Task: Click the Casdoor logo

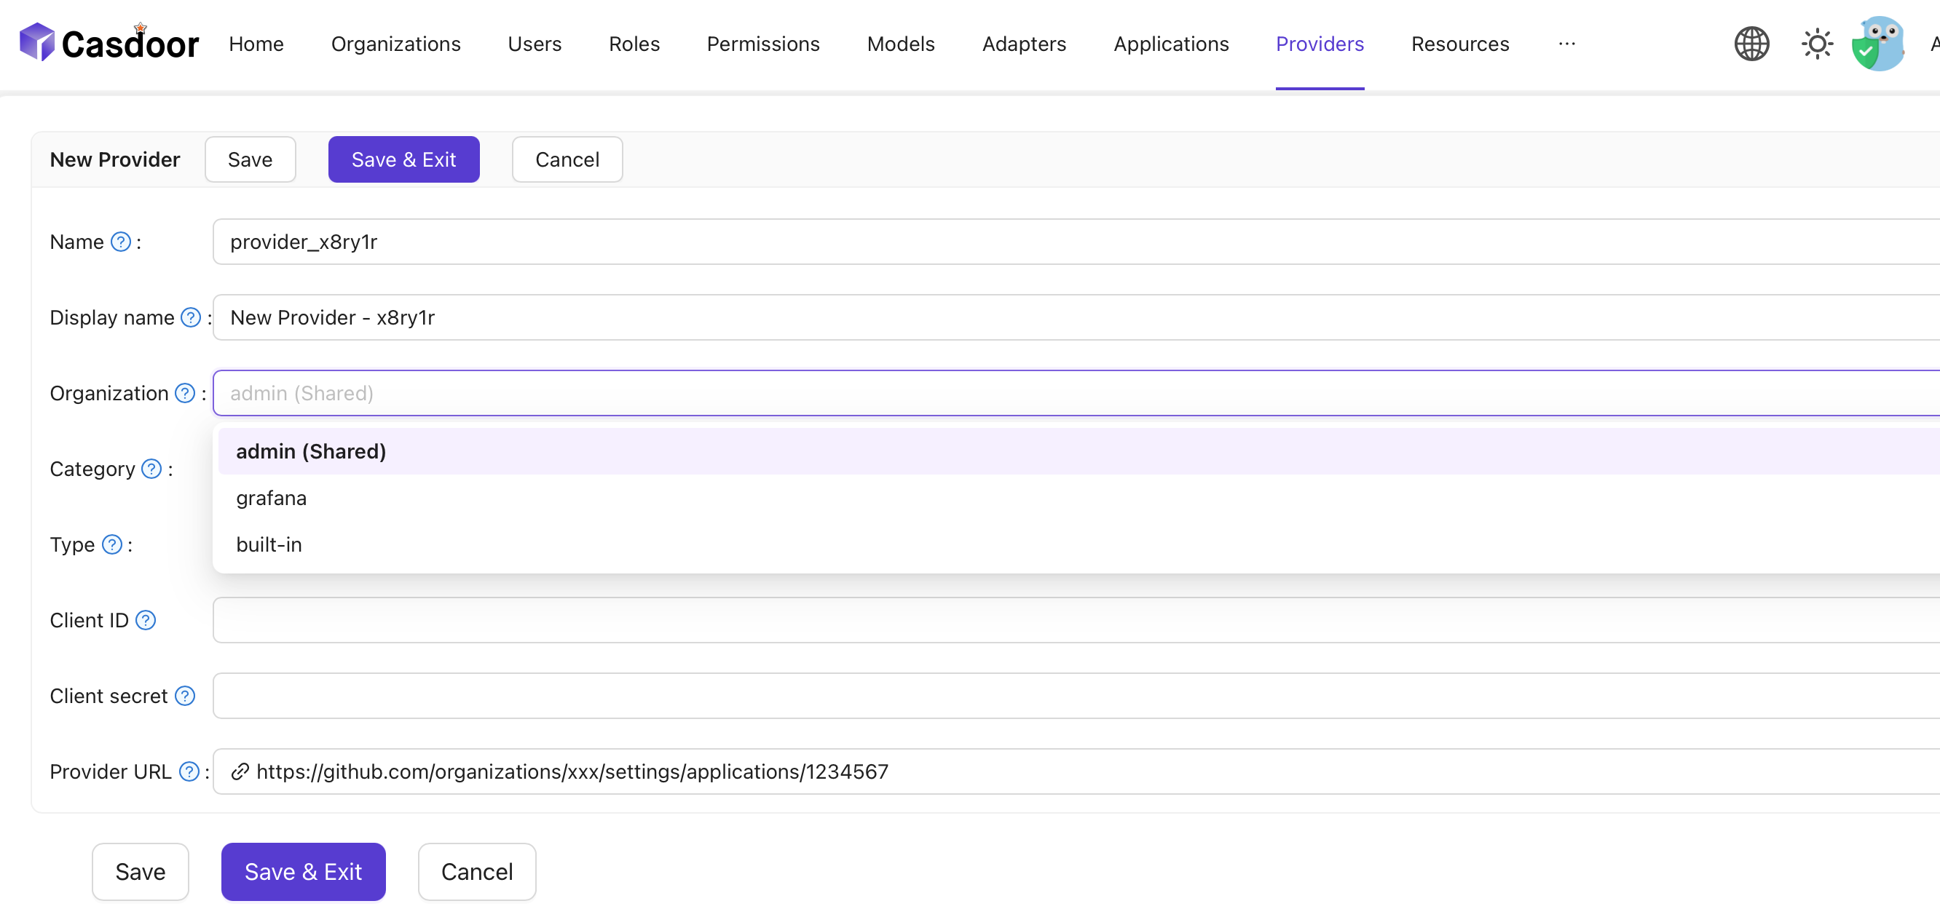Action: tap(109, 41)
